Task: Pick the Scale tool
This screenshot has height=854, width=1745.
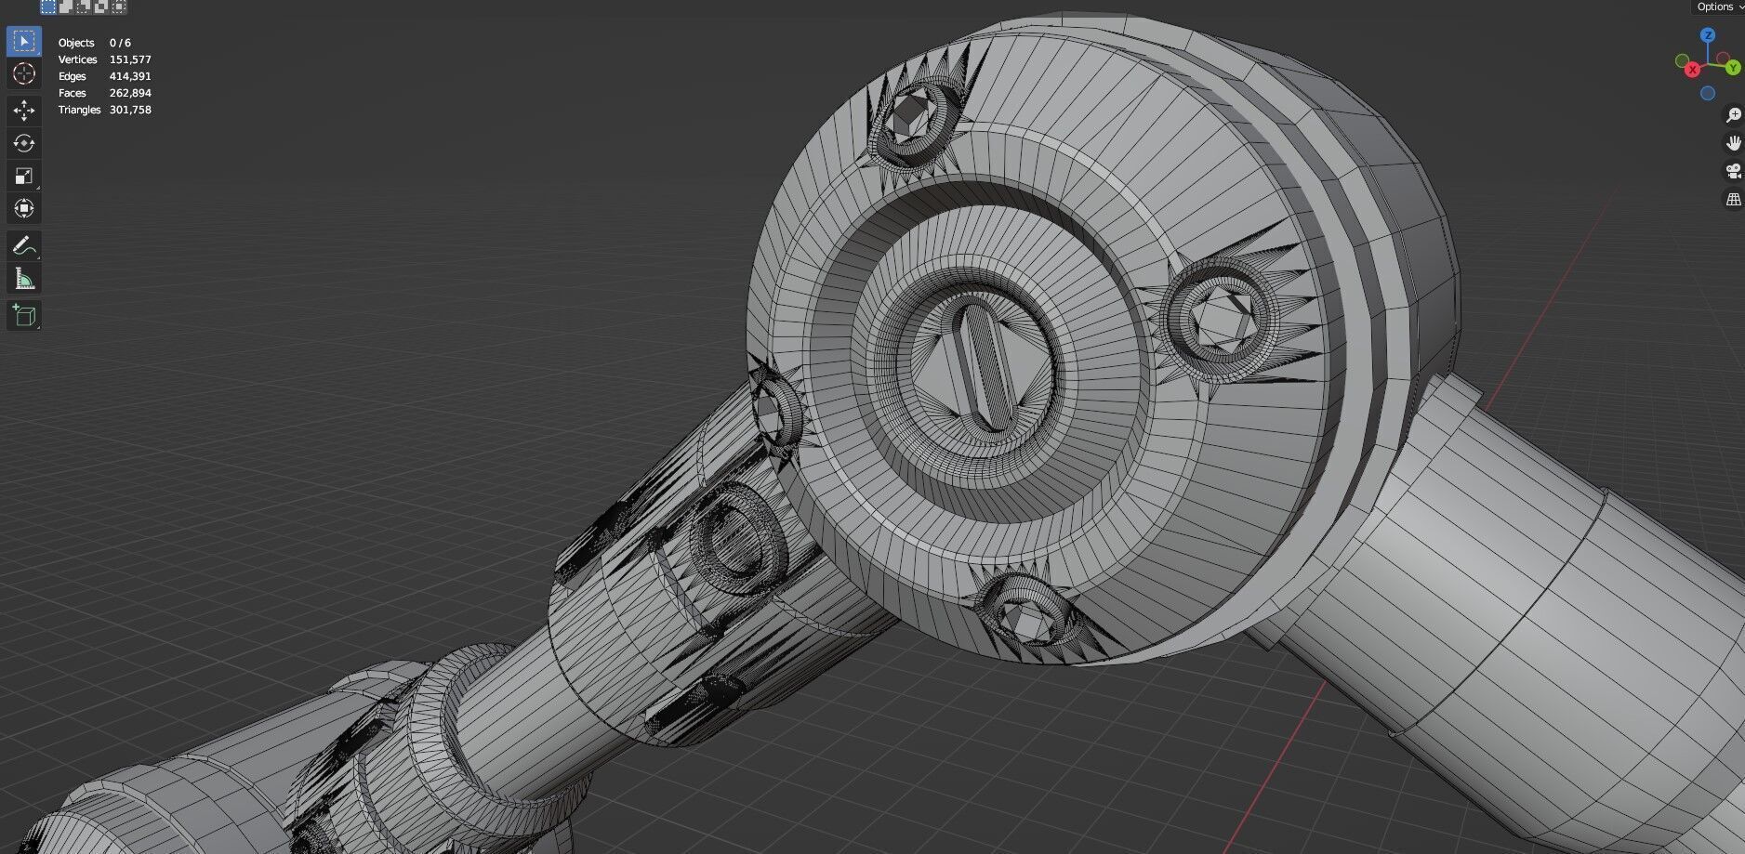Action: pyautogui.click(x=24, y=176)
